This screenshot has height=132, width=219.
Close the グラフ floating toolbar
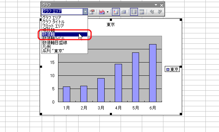point(162,5)
